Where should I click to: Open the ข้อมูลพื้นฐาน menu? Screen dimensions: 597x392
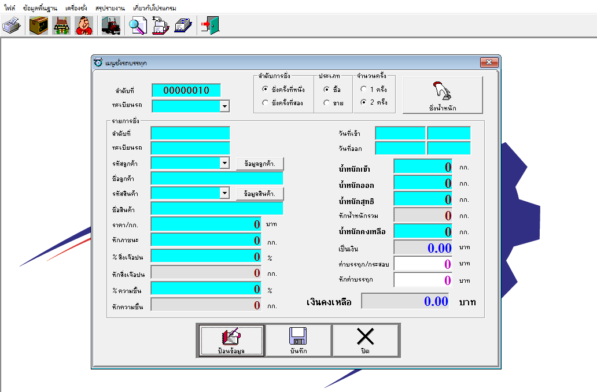40,8
